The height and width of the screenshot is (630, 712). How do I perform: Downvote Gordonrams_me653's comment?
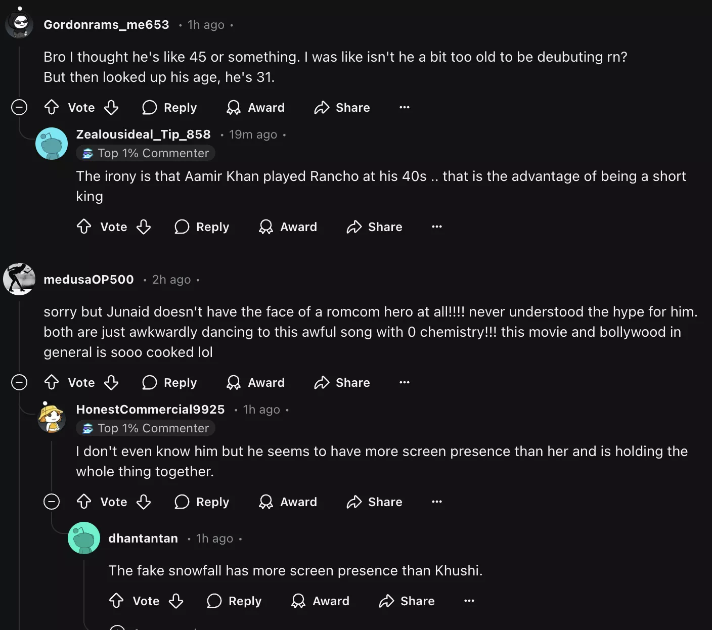click(111, 107)
